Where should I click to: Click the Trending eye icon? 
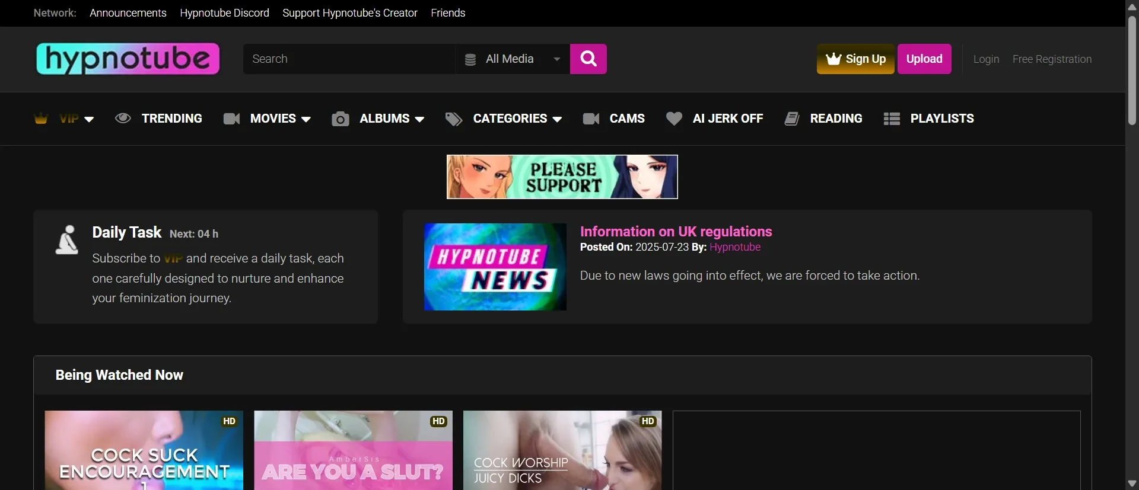tap(123, 118)
